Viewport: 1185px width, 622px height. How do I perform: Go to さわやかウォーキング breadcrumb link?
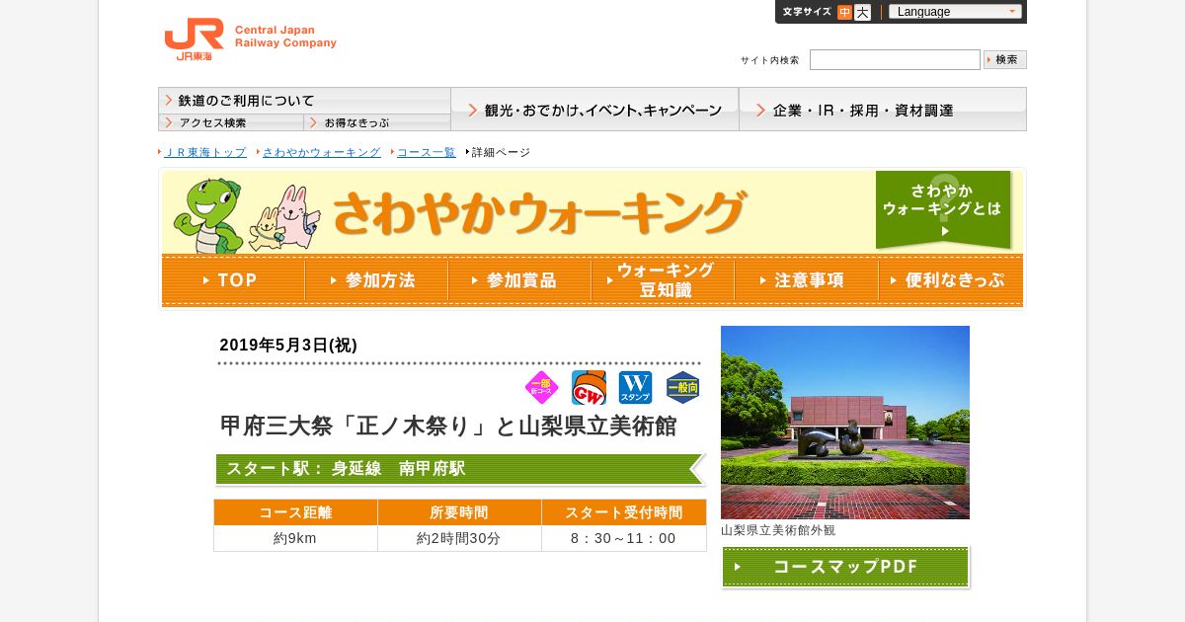tap(322, 152)
